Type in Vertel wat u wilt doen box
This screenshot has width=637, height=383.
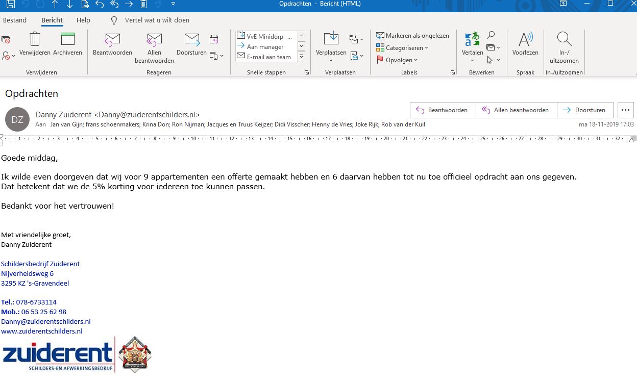coord(157,20)
